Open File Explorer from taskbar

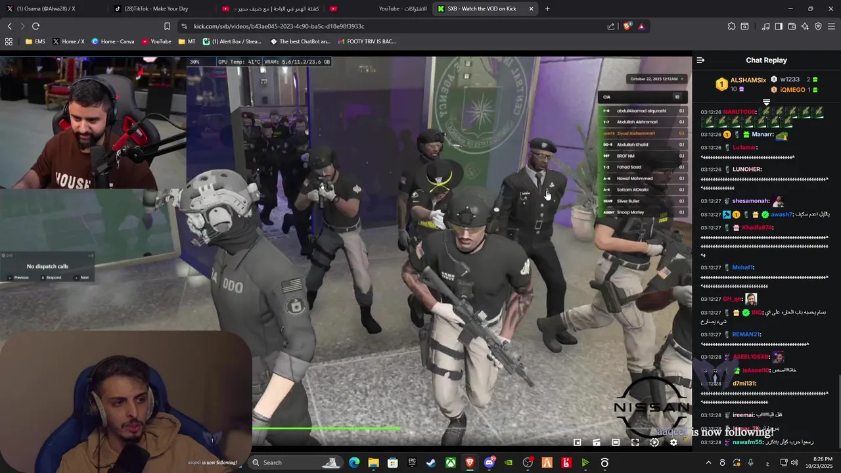pos(373,462)
